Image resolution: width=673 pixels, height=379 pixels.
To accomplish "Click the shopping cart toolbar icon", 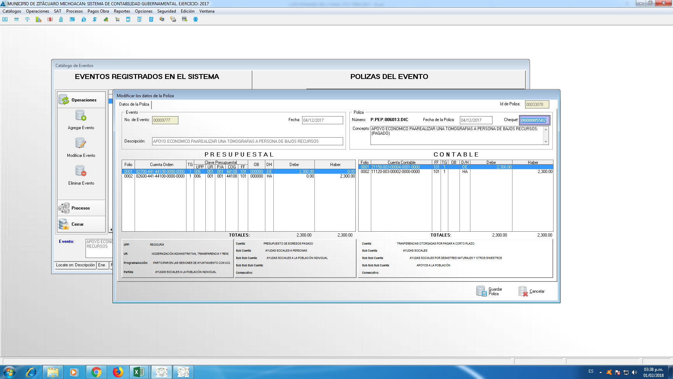I will [117, 19].
